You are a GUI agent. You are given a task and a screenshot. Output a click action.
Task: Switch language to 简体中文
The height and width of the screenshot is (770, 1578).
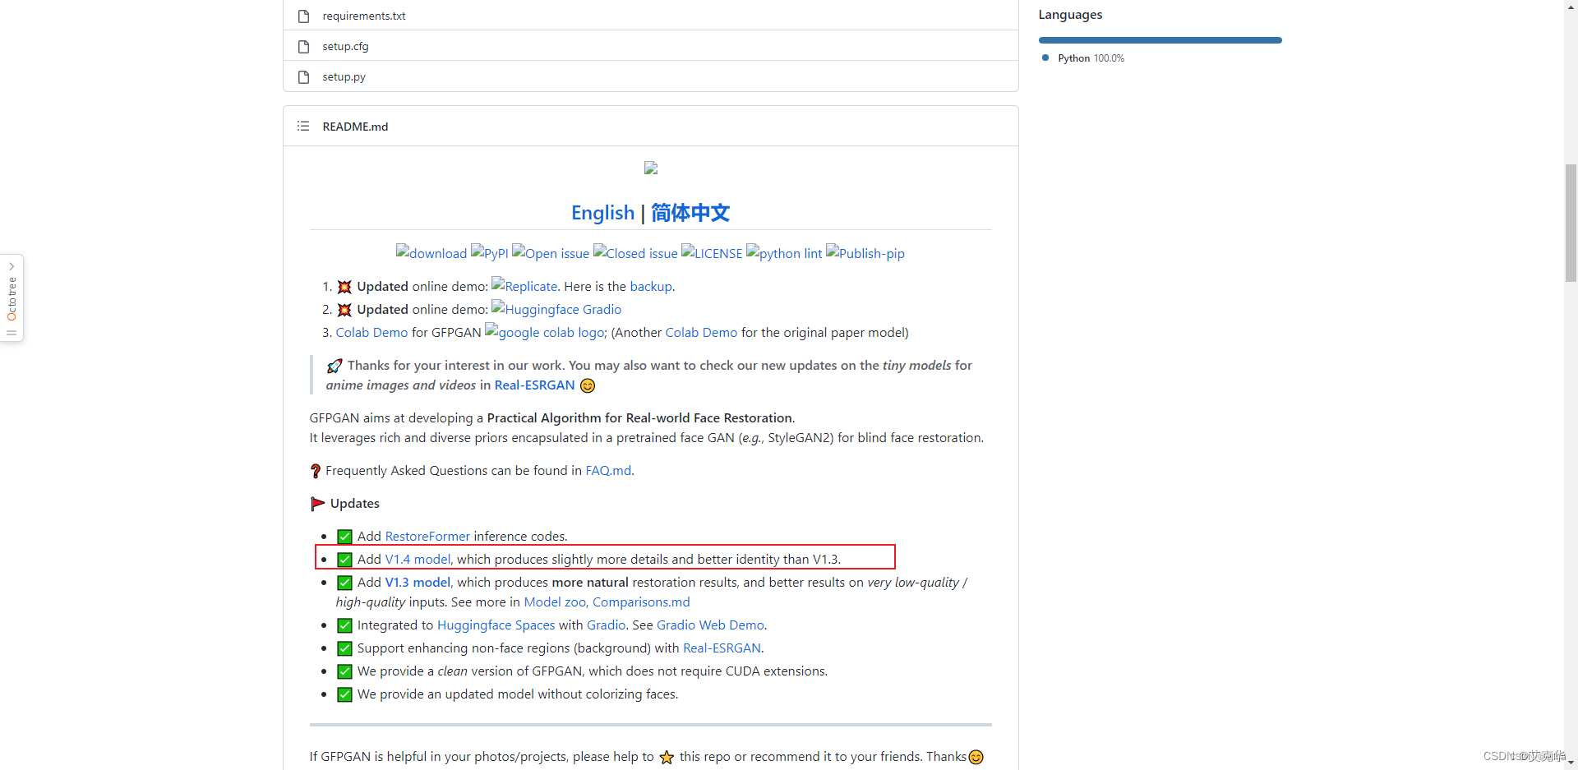tap(690, 213)
